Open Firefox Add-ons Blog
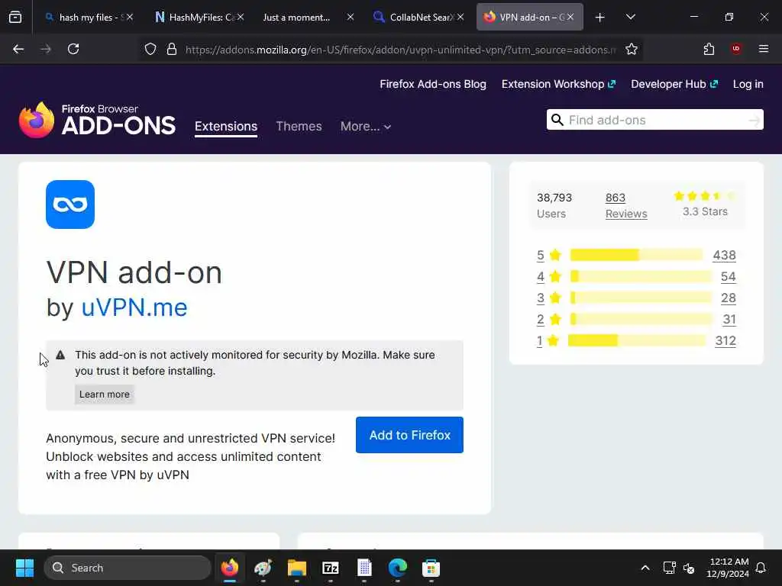The height and width of the screenshot is (586, 782). (433, 84)
